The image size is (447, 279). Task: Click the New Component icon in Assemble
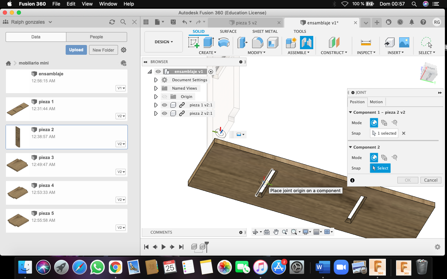[291, 43]
